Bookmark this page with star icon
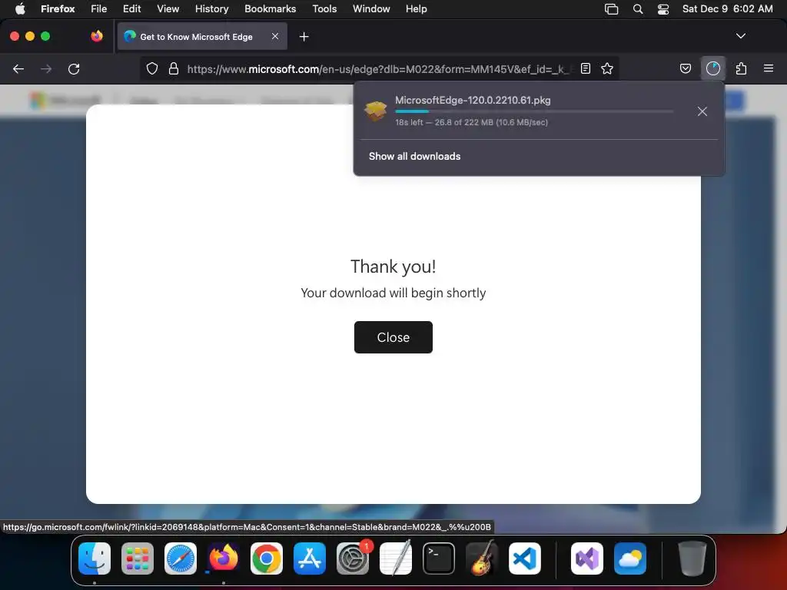The width and height of the screenshot is (787, 590). pyautogui.click(x=607, y=68)
